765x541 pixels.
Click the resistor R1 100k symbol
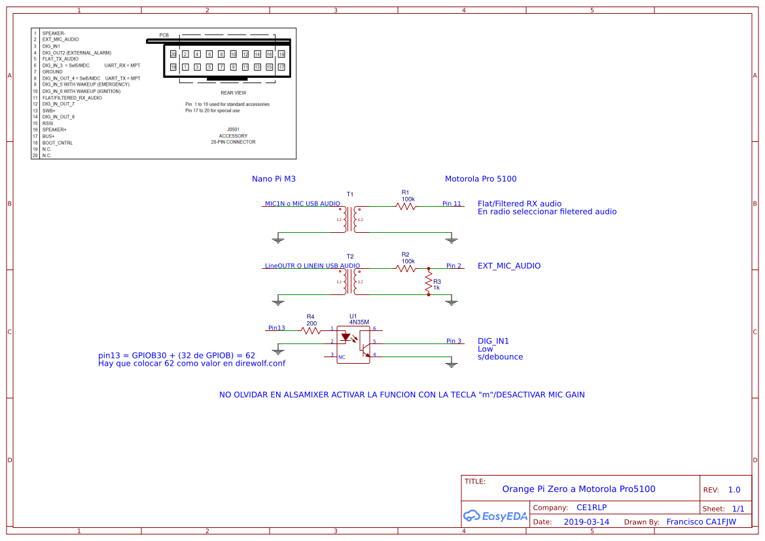coord(405,204)
